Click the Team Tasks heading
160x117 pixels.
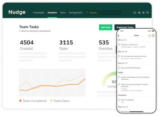(29, 27)
